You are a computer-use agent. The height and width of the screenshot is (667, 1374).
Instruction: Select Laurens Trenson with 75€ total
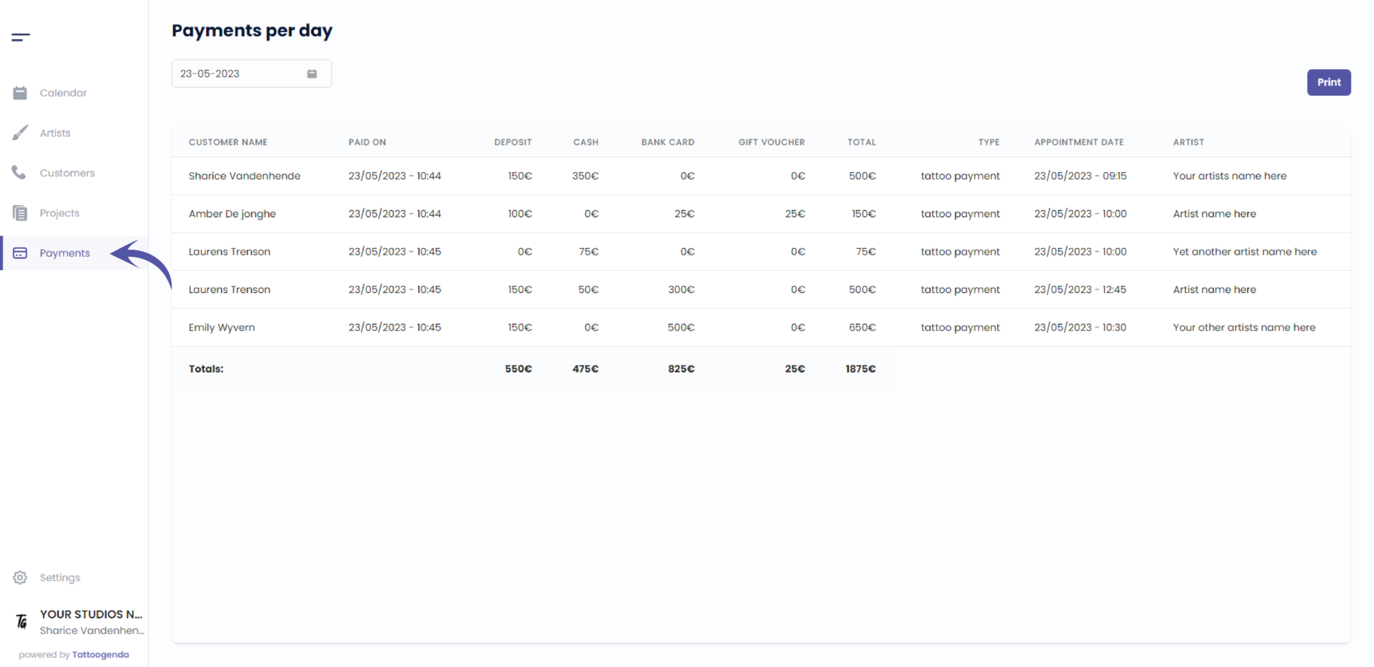tap(229, 251)
